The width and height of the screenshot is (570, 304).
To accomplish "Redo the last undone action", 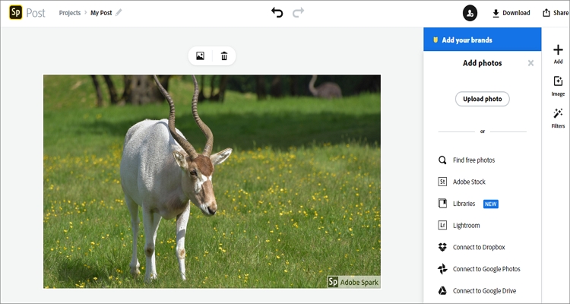I will pyautogui.click(x=298, y=13).
